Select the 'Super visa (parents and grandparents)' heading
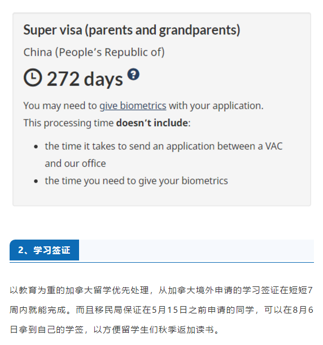 [x=132, y=30]
